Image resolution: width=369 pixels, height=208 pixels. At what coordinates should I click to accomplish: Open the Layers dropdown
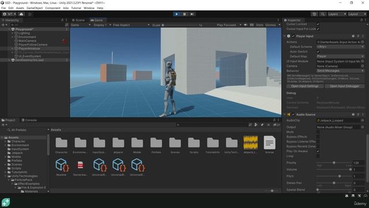coord(337,14)
